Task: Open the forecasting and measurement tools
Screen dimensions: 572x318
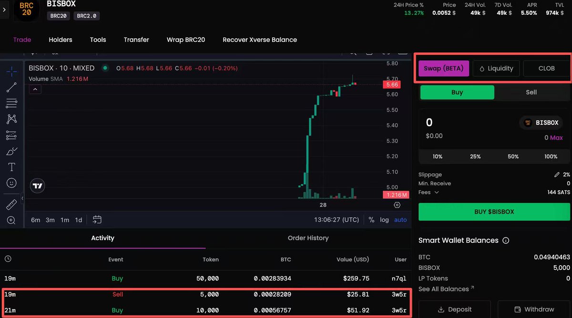Action: (x=11, y=136)
